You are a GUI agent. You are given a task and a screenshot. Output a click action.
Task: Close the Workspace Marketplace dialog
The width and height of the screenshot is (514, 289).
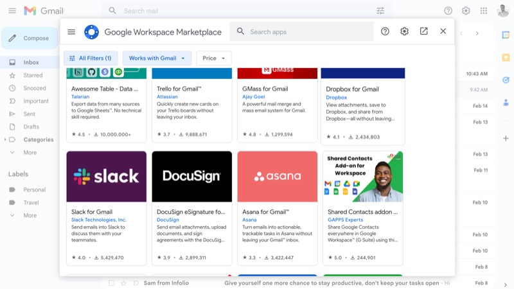click(x=443, y=31)
